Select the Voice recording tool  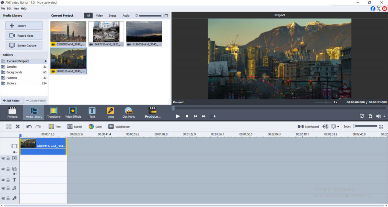point(111,112)
